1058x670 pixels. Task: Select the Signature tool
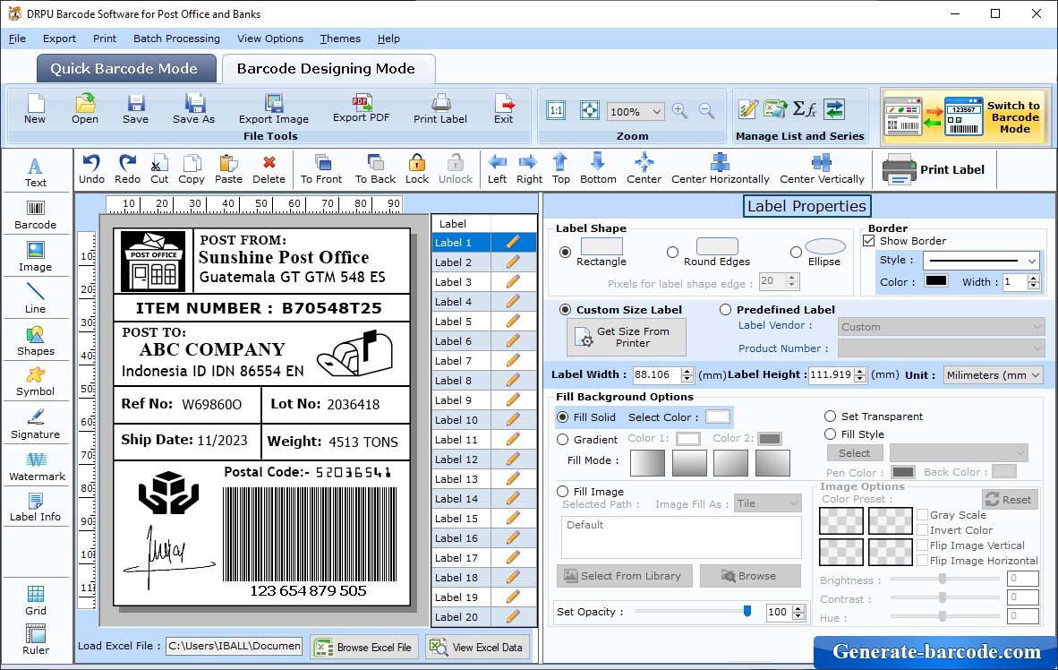tap(36, 425)
